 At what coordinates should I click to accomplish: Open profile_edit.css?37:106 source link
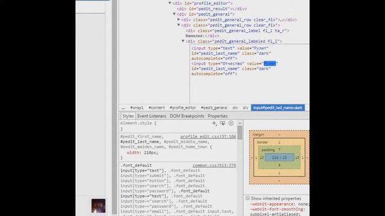pyautogui.click(x=208, y=137)
